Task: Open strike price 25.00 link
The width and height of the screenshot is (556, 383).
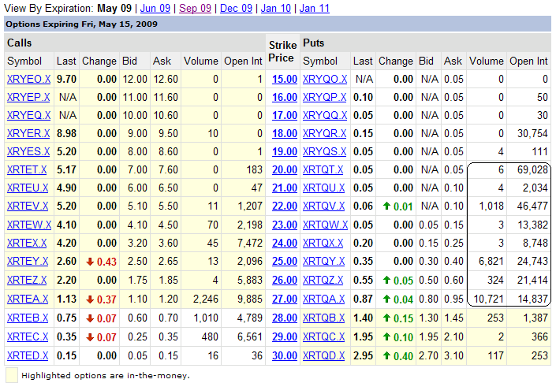Action: click(x=285, y=261)
